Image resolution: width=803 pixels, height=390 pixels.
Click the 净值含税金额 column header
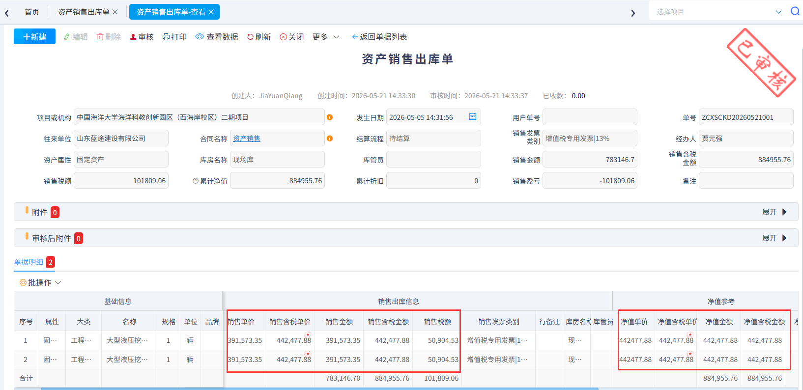pos(765,322)
